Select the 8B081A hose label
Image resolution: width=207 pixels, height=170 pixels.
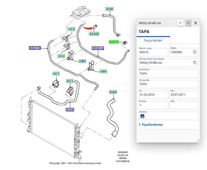98,48
